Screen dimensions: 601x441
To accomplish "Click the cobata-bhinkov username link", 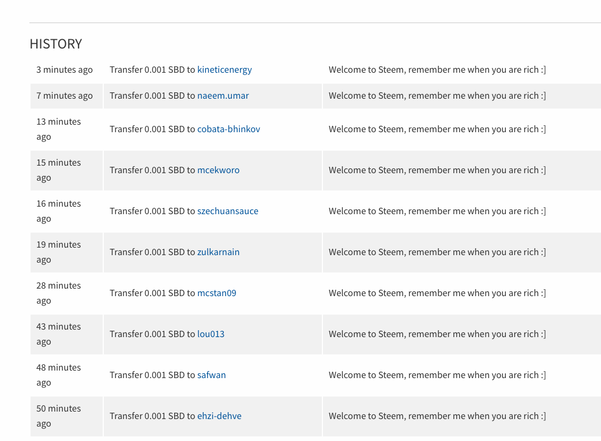I will click(228, 129).
